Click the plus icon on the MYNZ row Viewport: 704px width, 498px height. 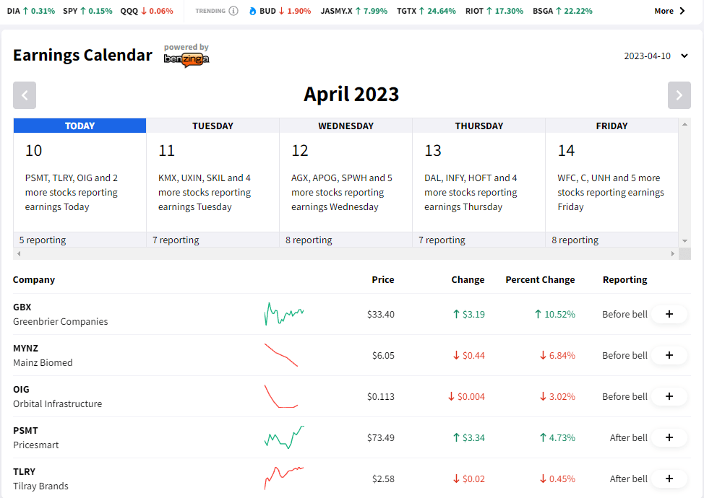669,355
